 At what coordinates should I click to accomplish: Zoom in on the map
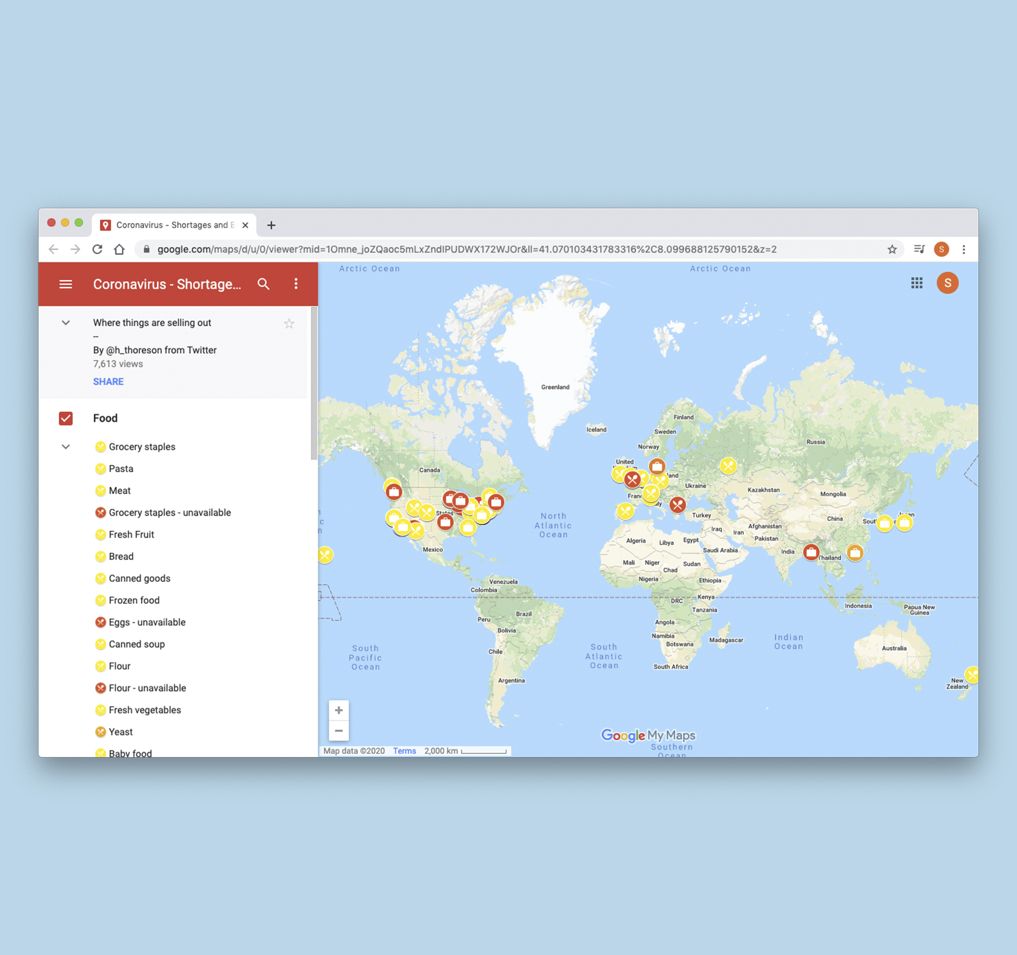(x=338, y=710)
